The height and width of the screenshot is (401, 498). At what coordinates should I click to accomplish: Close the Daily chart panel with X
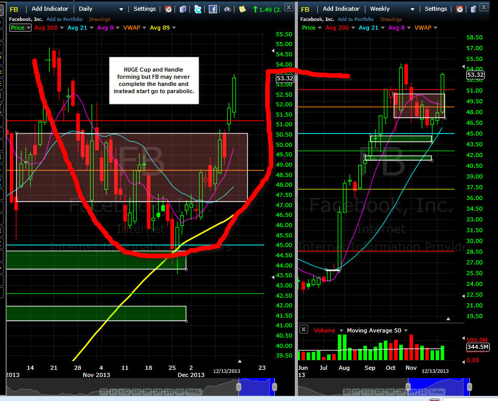[x=288, y=7]
